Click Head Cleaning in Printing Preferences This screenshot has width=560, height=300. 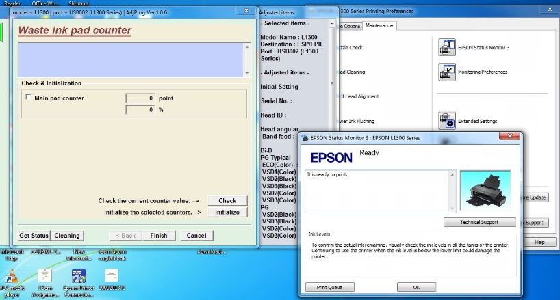(x=351, y=72)
